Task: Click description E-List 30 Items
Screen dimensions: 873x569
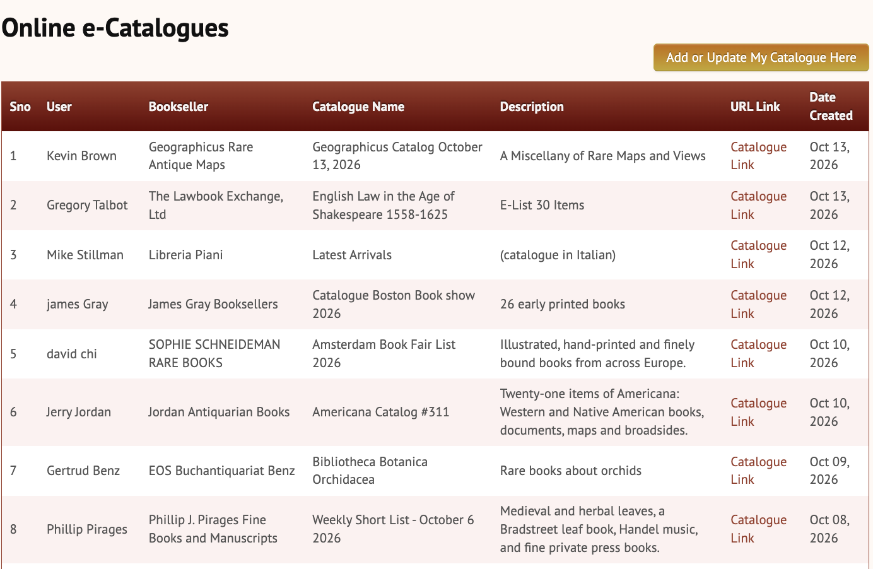Action: point(542,205)
